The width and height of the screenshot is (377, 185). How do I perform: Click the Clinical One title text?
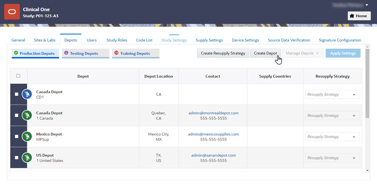pyautogui.click(x=36, y=10)
